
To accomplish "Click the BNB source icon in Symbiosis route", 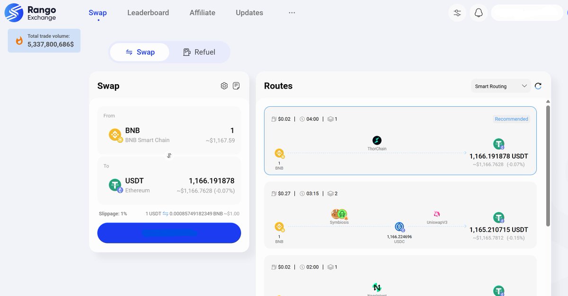I will coord(279,227).
